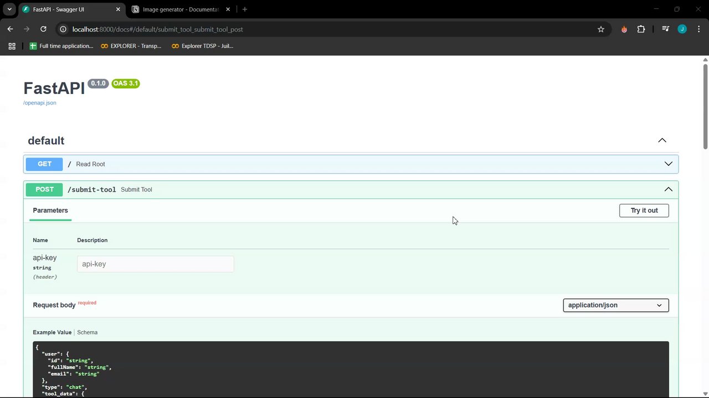Click the Name column header
This screenshot has width=709, height=398.
(40, 240)
